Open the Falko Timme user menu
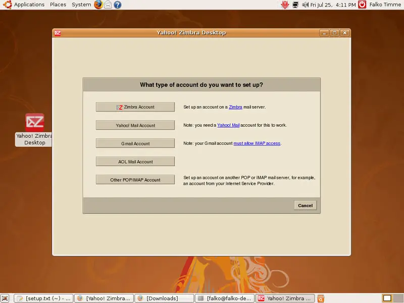Screen dimensions: 404x303 click(x=385, y=5)
